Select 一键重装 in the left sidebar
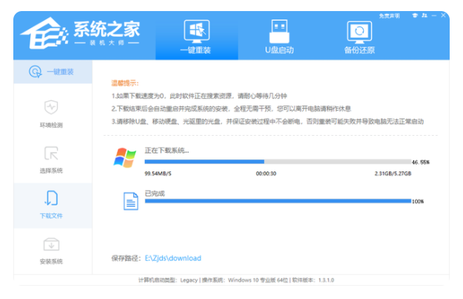The height and width of the screenshot is (299, 463). point(51,72)
